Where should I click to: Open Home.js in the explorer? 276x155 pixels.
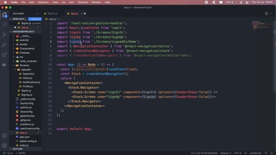(x=27, y=78)
